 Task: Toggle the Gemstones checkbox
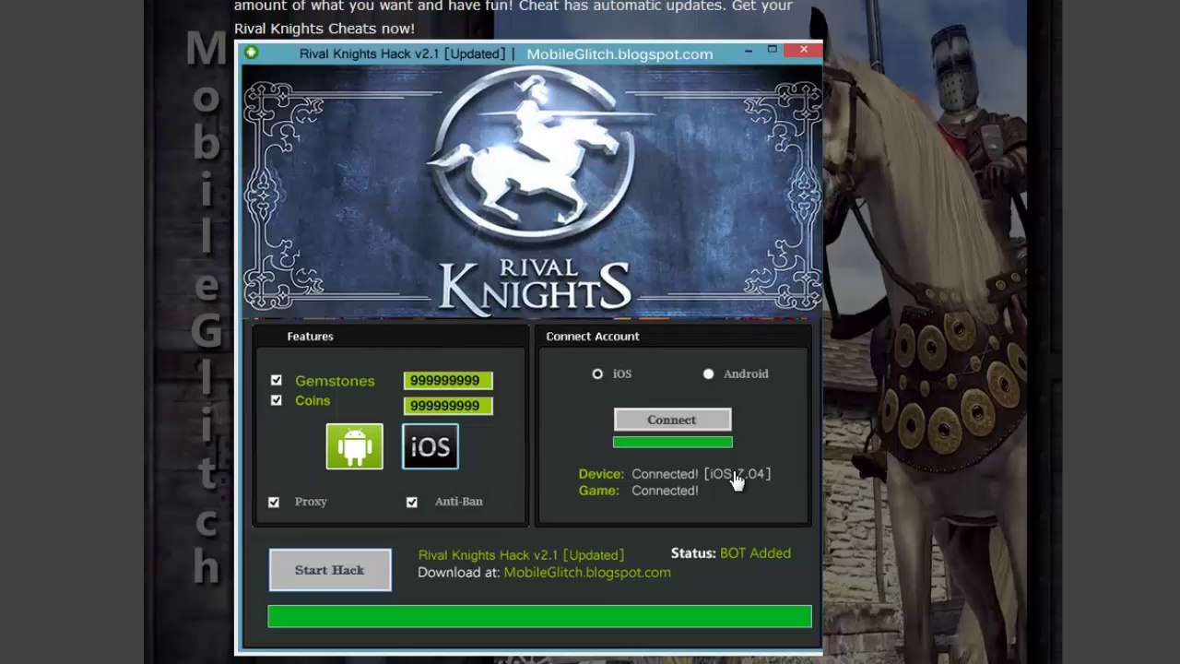tap(276, 380)
